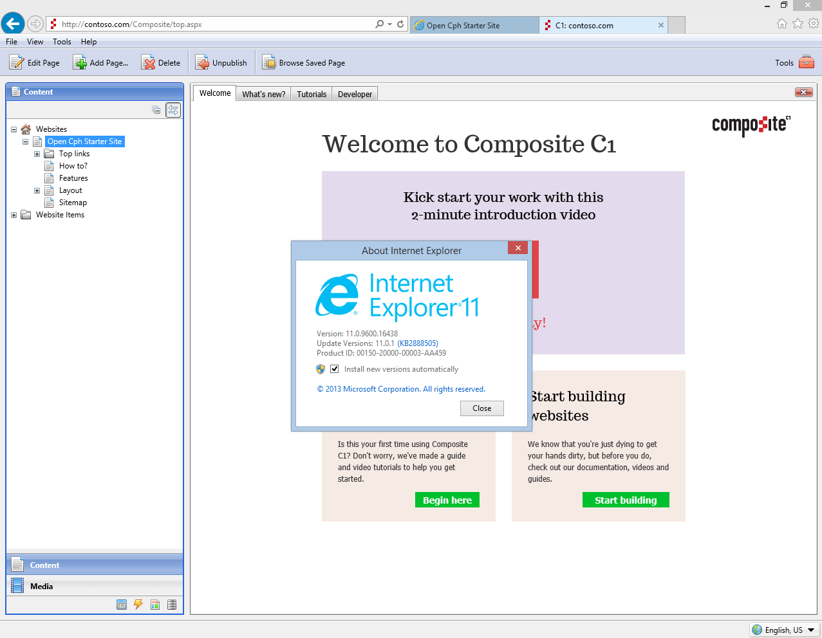This screenshot has width=822, height=638.
Task: Expand the Website Items tree node
Action: click(x=14, y=215)
